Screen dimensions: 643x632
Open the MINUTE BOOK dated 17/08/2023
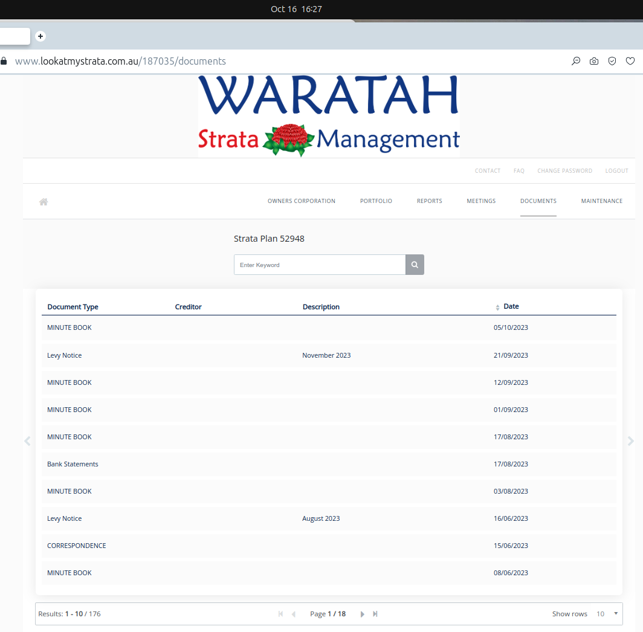329,437
